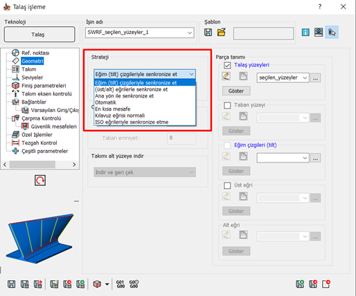Click the refresh arrow icon below tree
This screenshot has width=356, height=296.
click(40, 181)
